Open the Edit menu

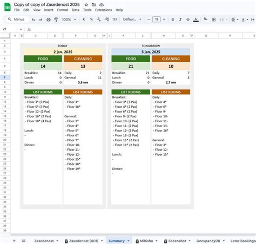click(x=26, y=10)
